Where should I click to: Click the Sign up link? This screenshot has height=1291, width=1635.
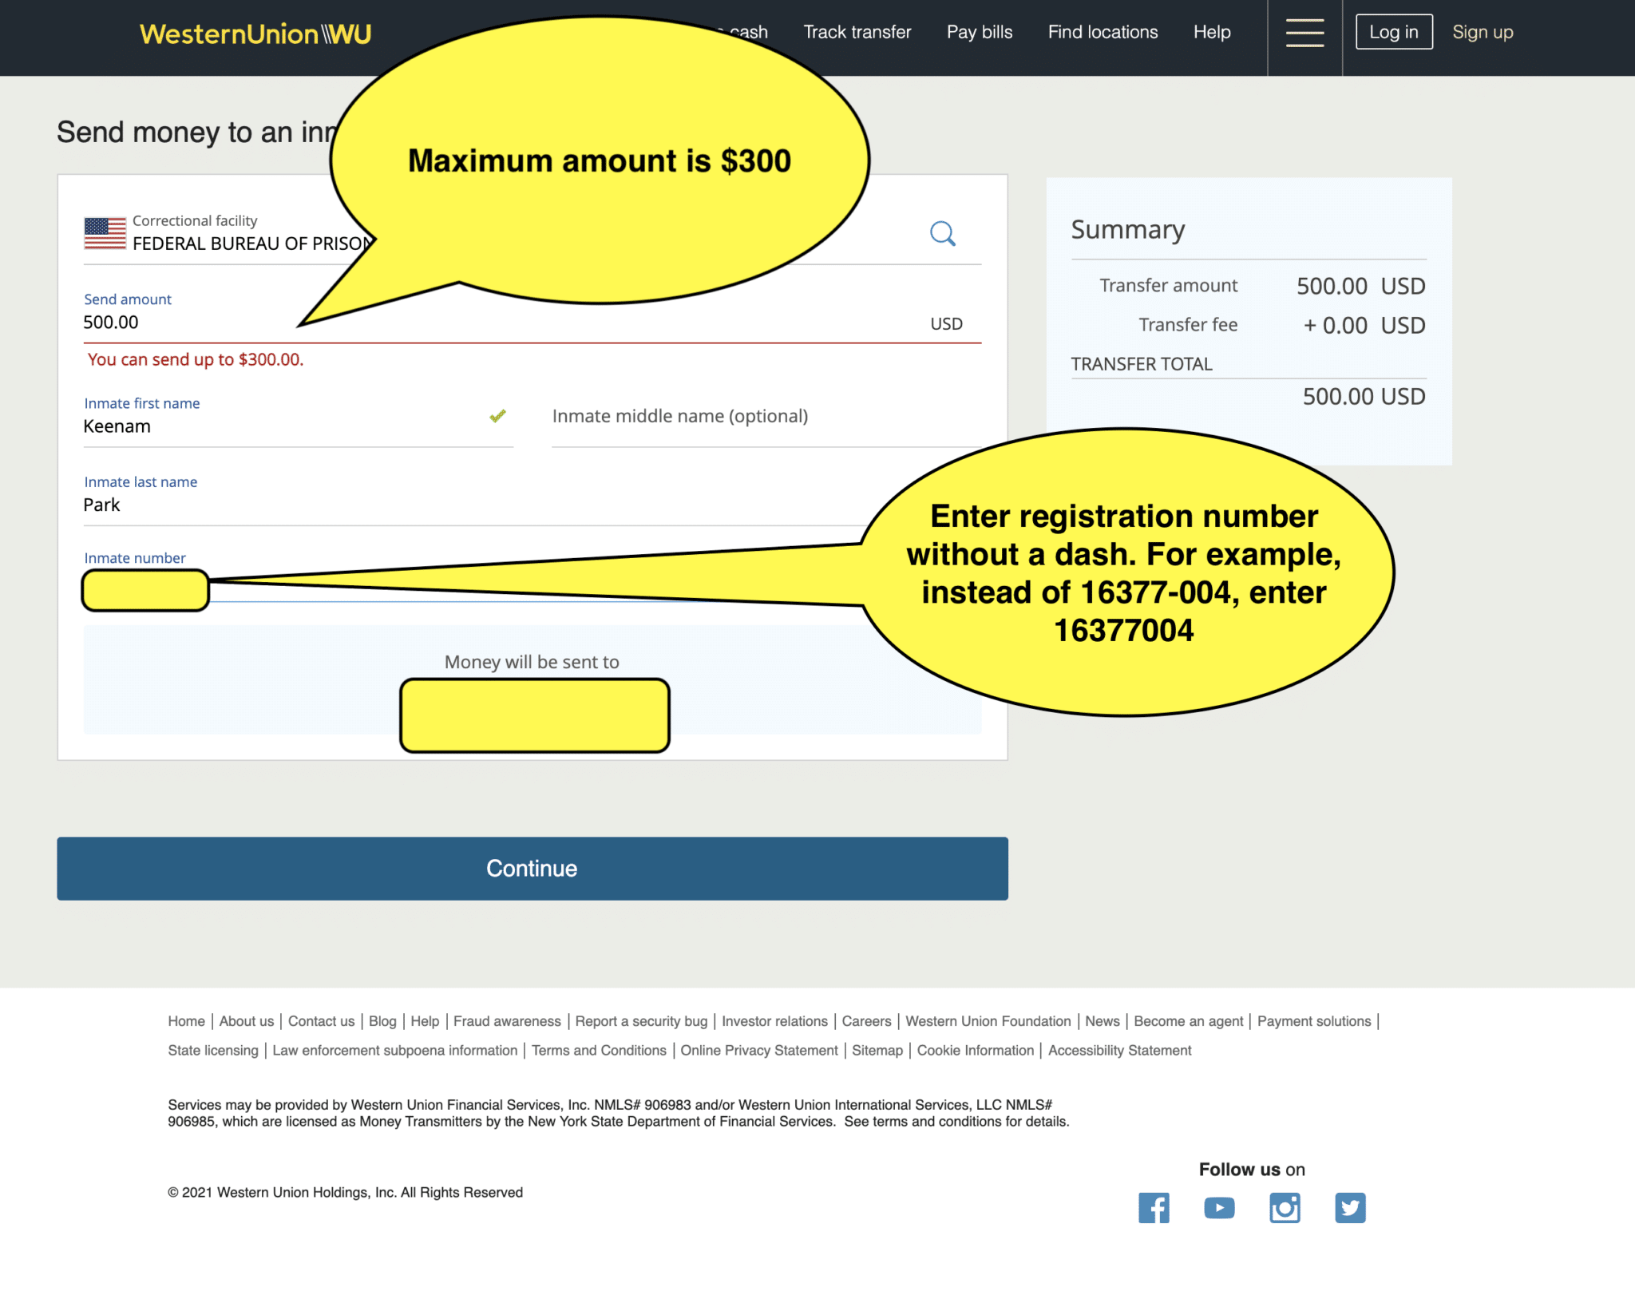pos(1483,32)
